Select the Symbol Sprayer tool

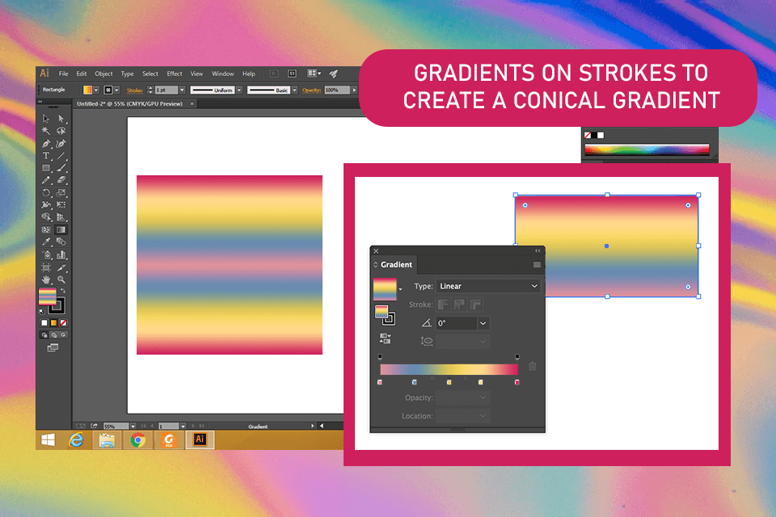tap(46, 255)
